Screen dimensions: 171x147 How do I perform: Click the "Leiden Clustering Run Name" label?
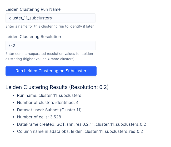[33, 9]
